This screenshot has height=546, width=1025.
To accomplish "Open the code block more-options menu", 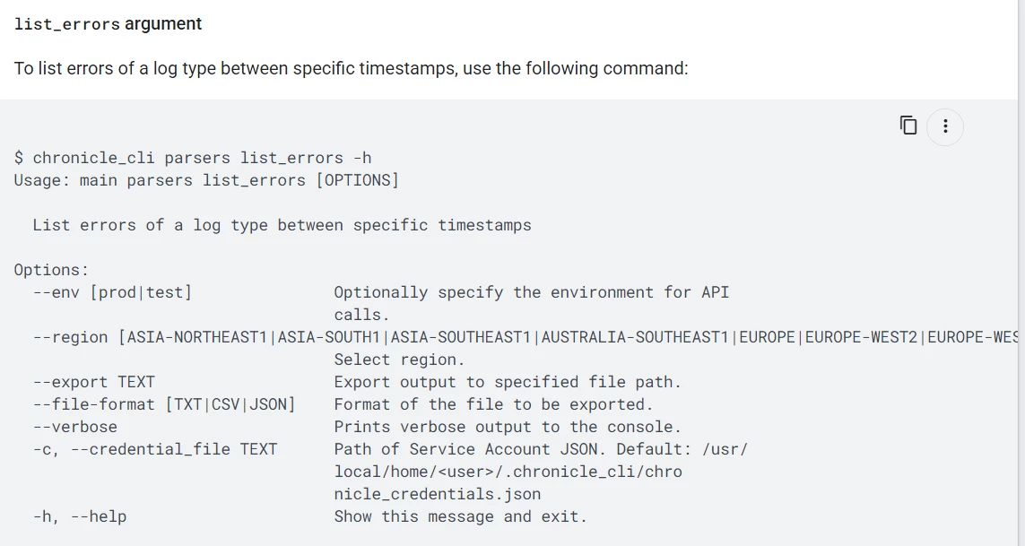I will click(945, 126).
